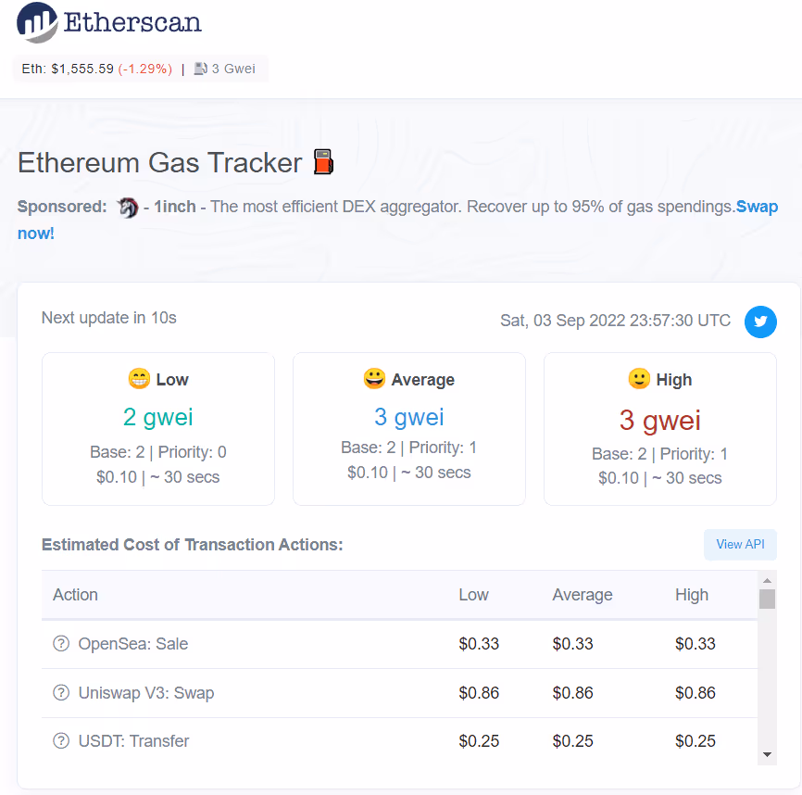Click the grinning emoji on Low card
The image size is (802, 795).
(139, 379)
